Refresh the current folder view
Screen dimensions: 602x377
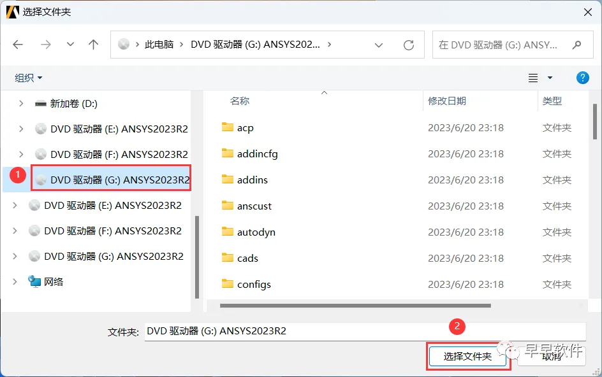coord(409,45)
